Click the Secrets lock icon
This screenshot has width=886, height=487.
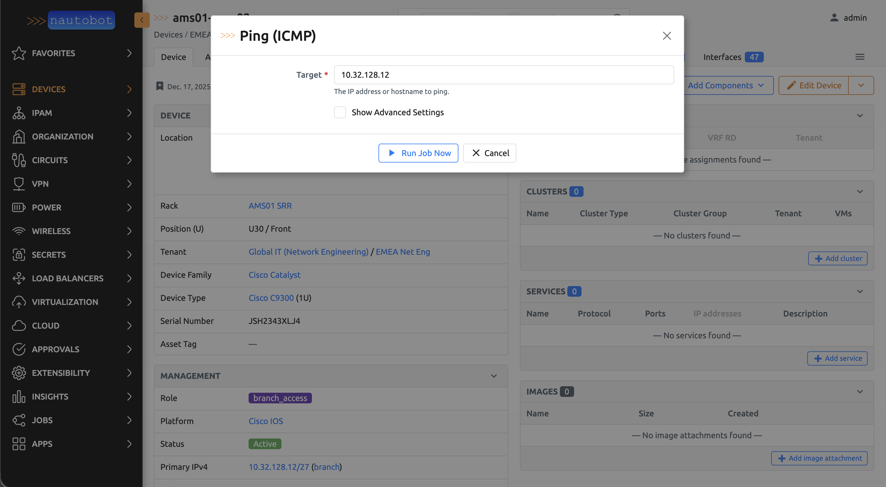click(19, 255)
